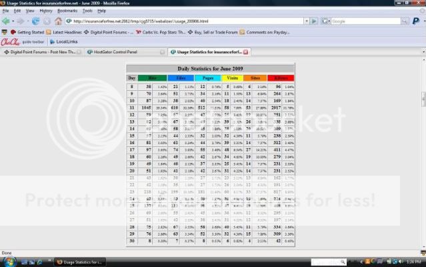Click the cyan Pages column header
426x267 pixels.
pos(208,78)
